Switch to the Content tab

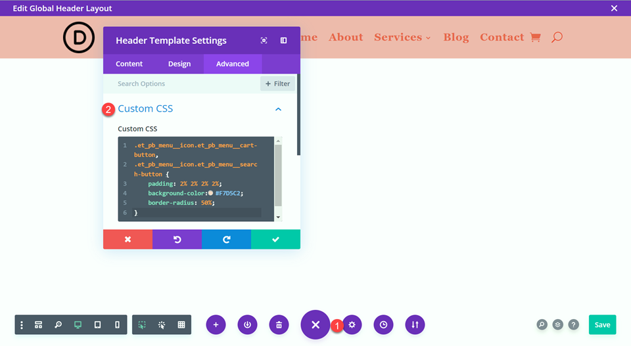(129, 64)
